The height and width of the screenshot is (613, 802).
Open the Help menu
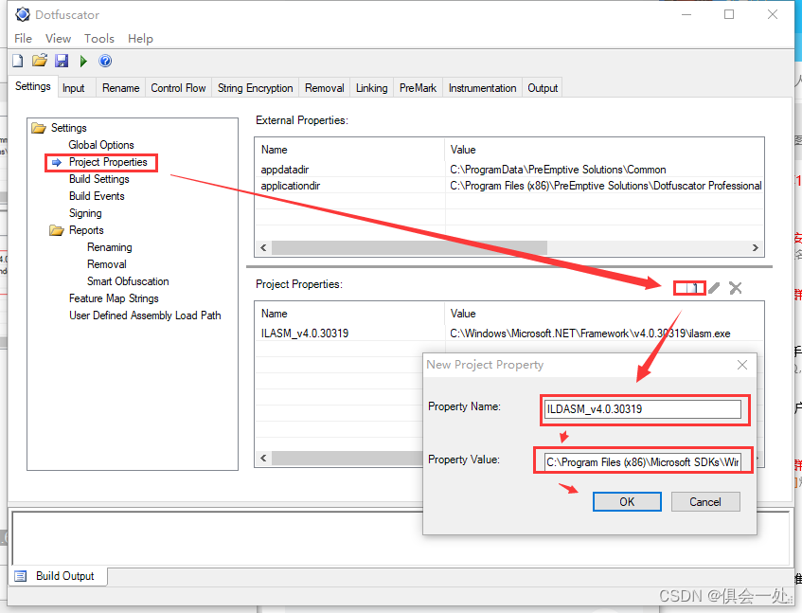click(x=140, y=39)
